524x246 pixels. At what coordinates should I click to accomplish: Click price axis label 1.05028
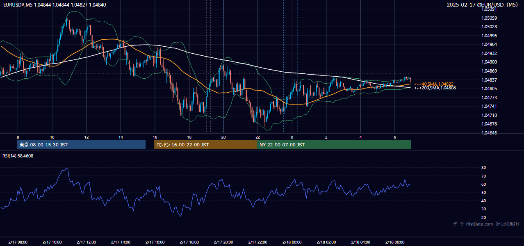point(489,27)
